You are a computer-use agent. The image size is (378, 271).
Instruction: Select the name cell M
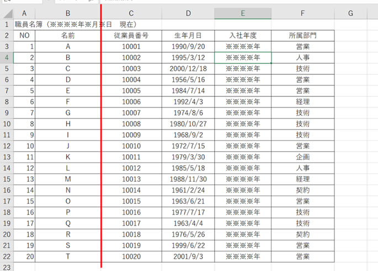[x=67, y=179]
